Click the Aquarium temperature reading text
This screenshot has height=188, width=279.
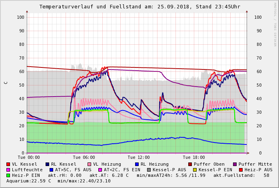(x=29, y=181)
